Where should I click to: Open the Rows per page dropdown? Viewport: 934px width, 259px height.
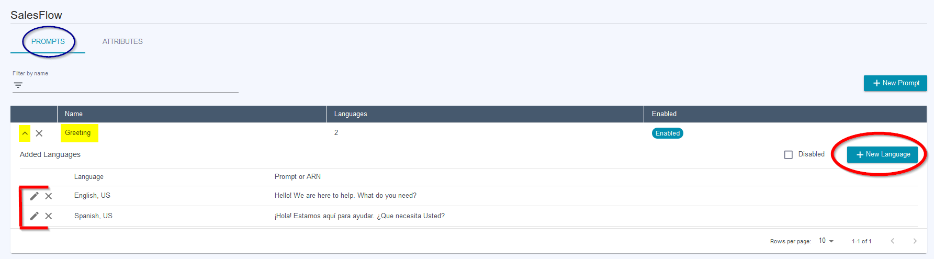826,241
